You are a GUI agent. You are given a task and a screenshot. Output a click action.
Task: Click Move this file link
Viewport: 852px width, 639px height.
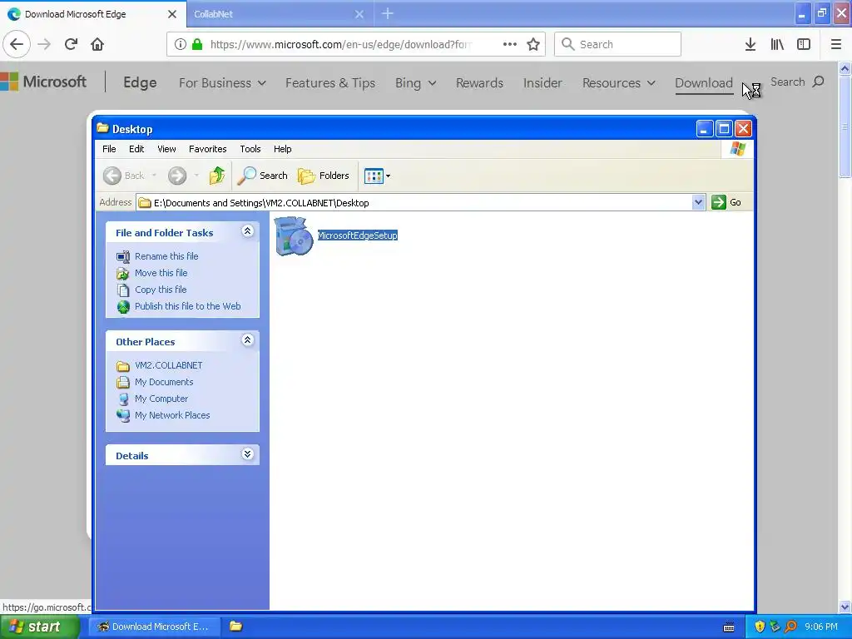point(161,273)
